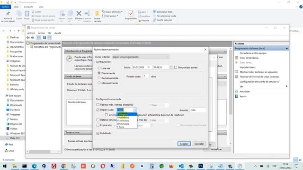Click Seleccionar todo in Explorer ribbon
Image resolution: width=303 pixels, height=170 pixels.
(163, 12)
